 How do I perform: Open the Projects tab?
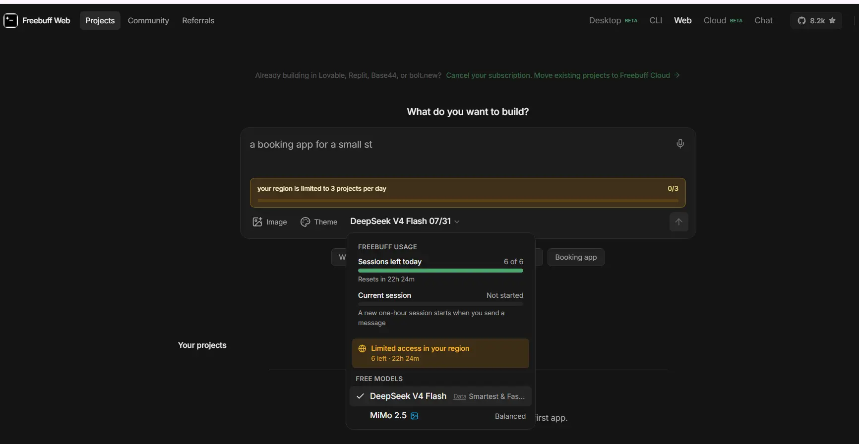[100, 20]
